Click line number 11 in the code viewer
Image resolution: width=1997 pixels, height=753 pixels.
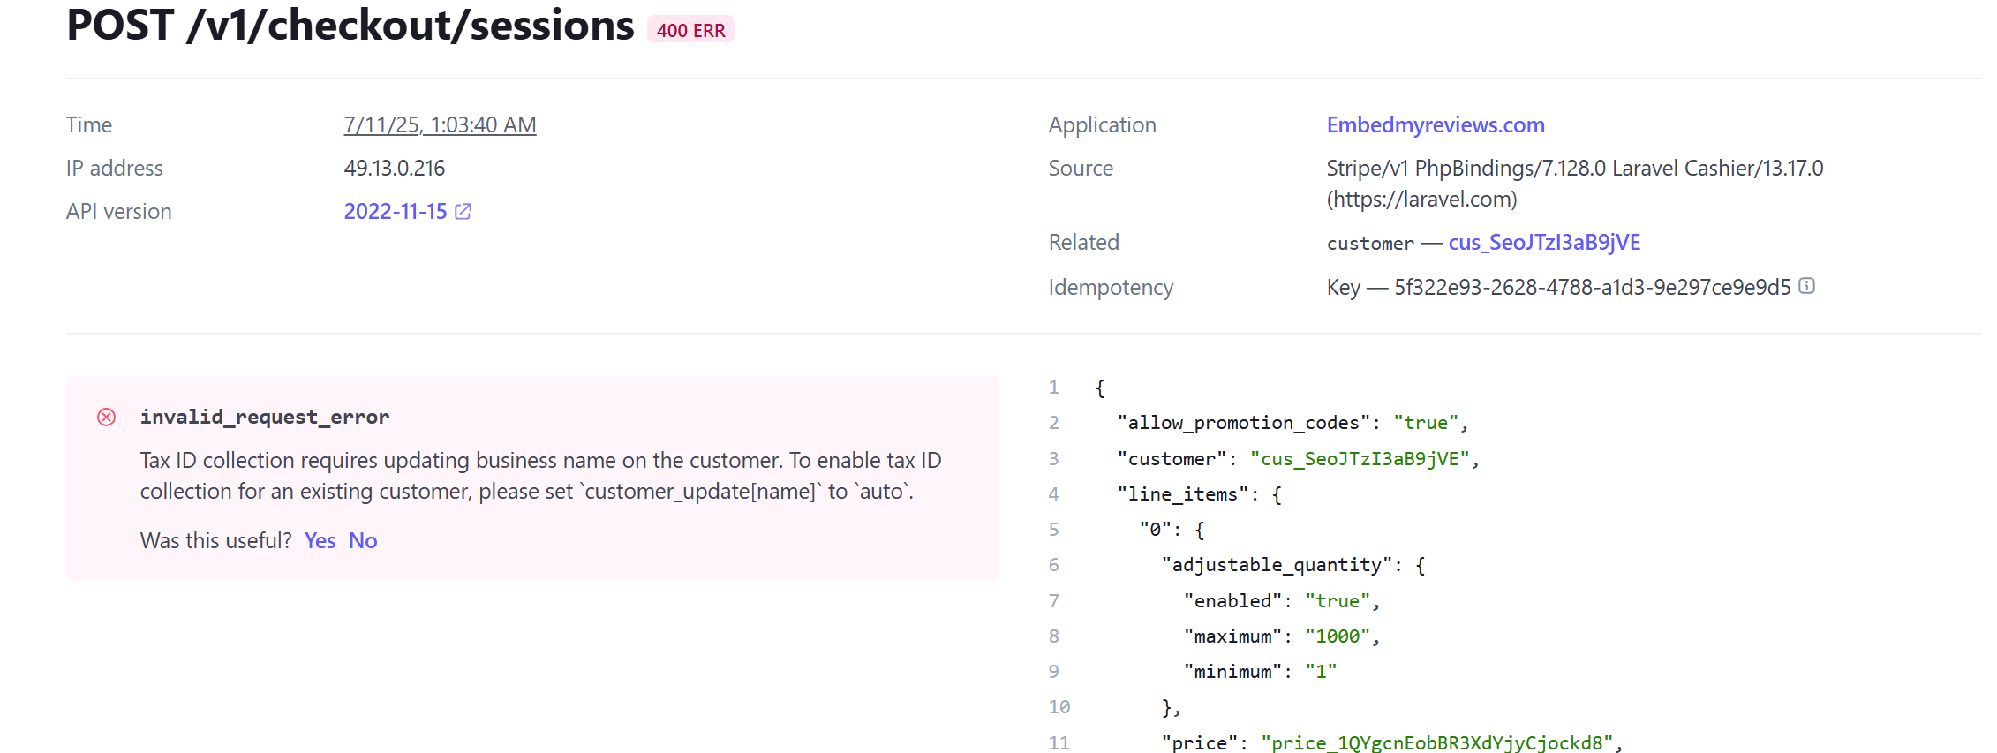click(1059, 743)
